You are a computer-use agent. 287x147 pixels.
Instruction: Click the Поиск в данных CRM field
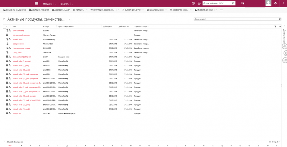(217, 3)
